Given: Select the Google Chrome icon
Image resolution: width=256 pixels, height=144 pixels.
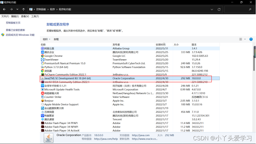Looking at the screenshot, I should (43, 56).
